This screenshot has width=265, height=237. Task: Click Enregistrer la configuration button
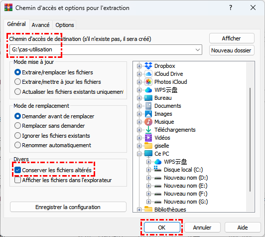pyautogui.click(x=68, y=207)
